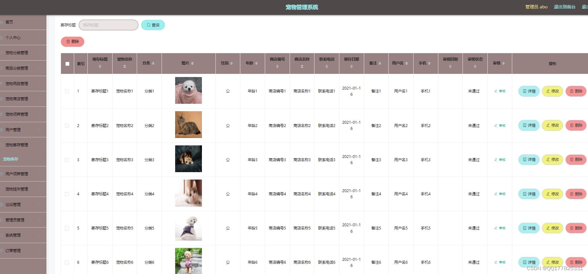Check the checkbox for row 寄存标题6
This screenshot has width=588, height=274.
67,262
